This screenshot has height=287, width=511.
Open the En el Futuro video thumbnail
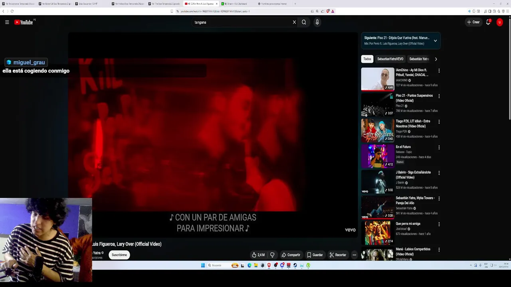(378, 156)
